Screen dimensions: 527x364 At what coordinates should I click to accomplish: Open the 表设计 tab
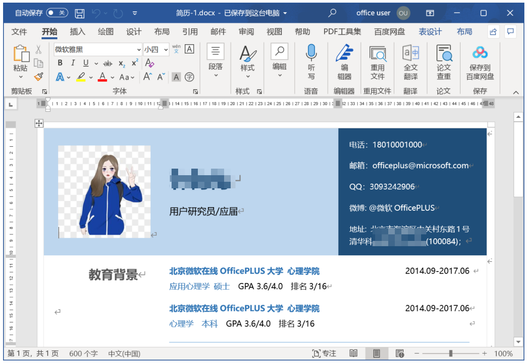(429, 31)
